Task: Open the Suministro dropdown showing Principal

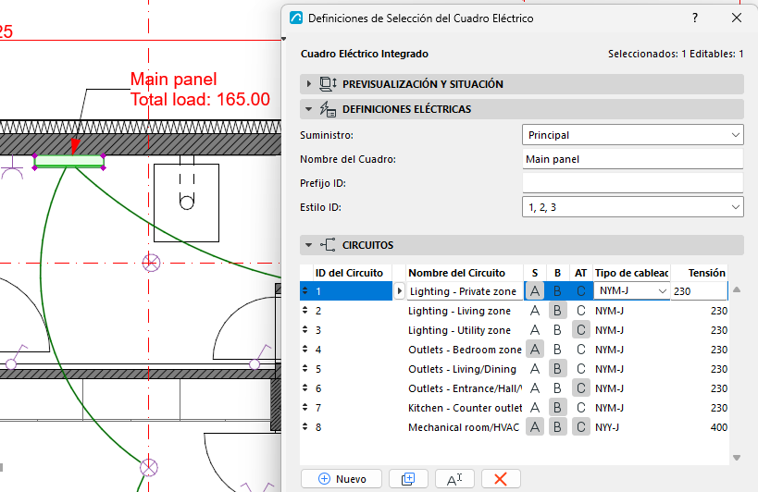Action: (633, 135)
